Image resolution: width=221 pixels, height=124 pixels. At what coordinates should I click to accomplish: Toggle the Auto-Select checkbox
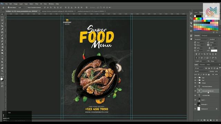(x=9, y=8)
